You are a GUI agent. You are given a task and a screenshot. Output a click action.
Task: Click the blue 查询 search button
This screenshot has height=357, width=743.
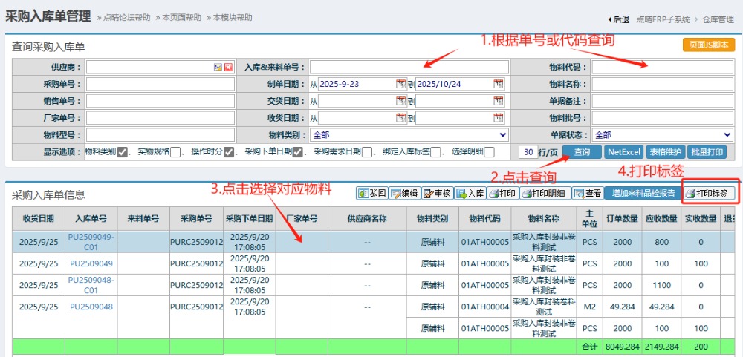pos(582,151)
